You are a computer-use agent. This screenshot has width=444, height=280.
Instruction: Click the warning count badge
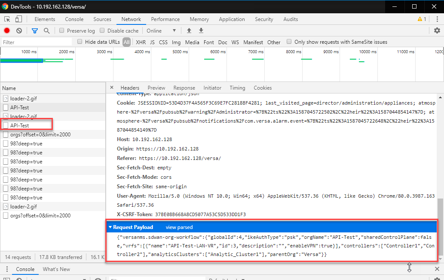tap(422, 19)
